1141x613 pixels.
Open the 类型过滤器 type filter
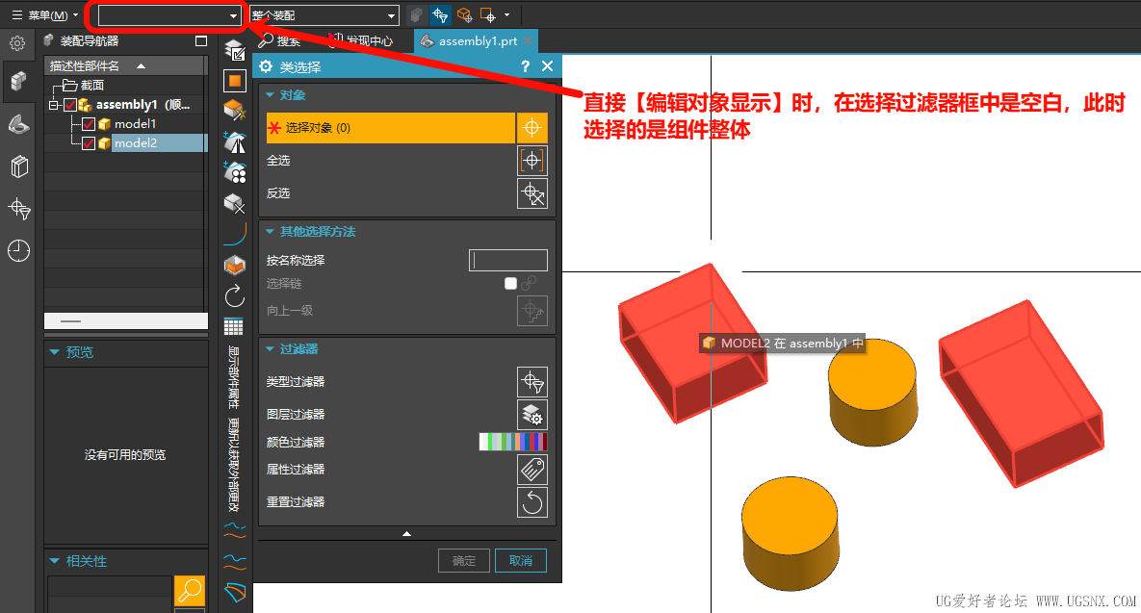[532, 382]
